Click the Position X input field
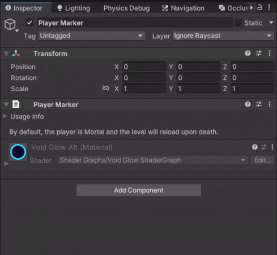 pos(144,67)
